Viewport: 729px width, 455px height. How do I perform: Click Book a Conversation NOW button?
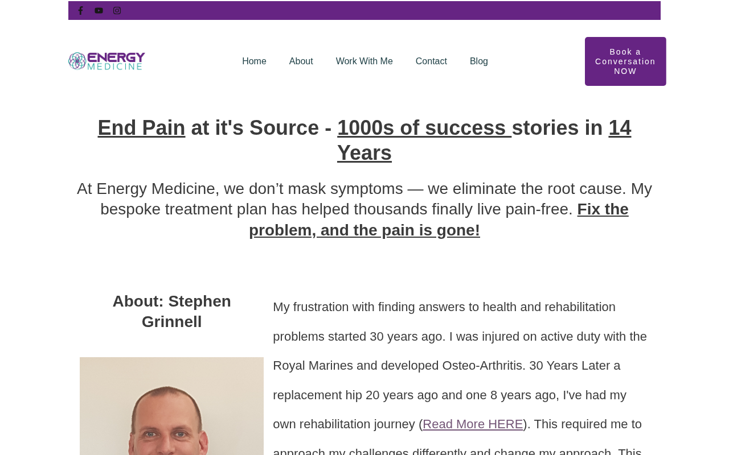(625, 61)
